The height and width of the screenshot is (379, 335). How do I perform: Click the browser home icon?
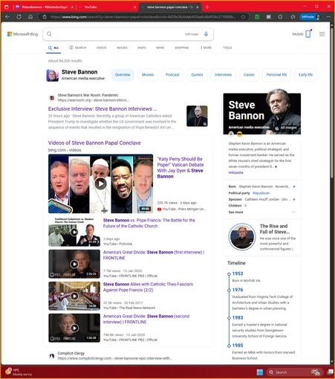tap(30, 17)
